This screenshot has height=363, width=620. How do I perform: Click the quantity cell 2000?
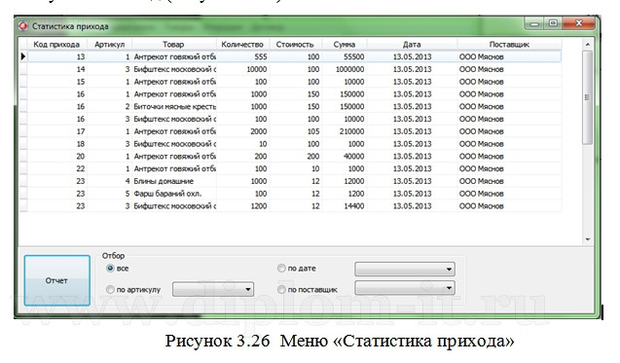point(242,131)
